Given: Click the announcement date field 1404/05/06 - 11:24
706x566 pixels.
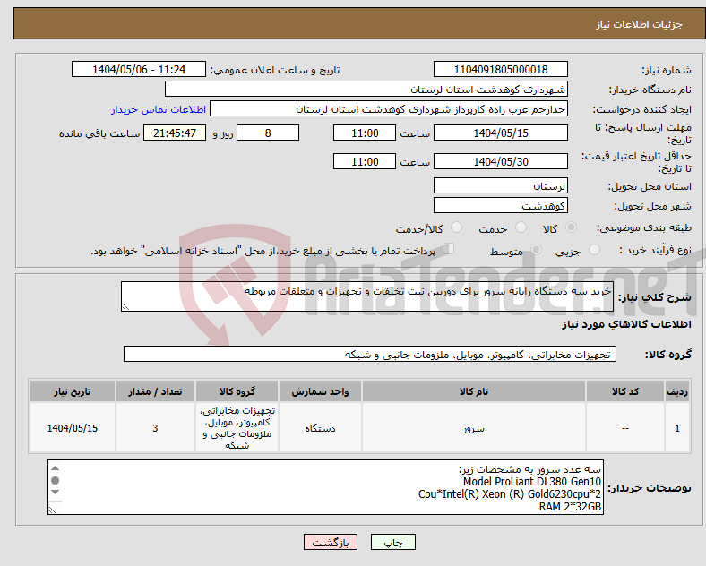Looking at the screenshot, I should coord(139,70).
